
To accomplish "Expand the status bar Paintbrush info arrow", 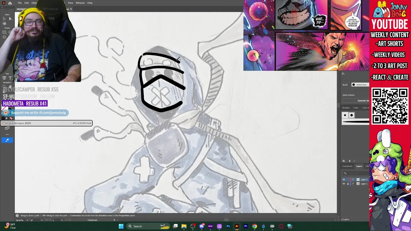I will [x=114, y=220].
